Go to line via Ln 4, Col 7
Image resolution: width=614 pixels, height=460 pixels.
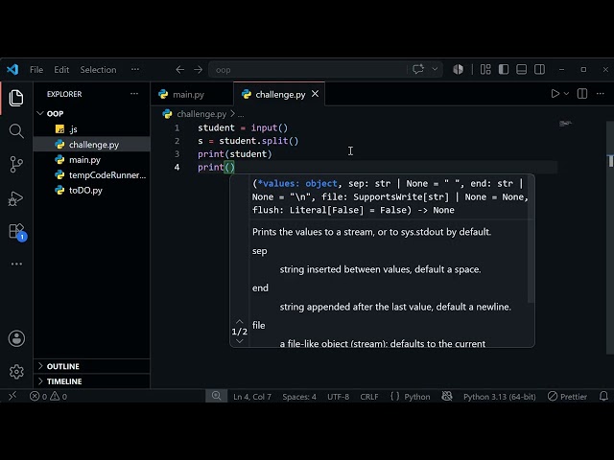(252, 397)
